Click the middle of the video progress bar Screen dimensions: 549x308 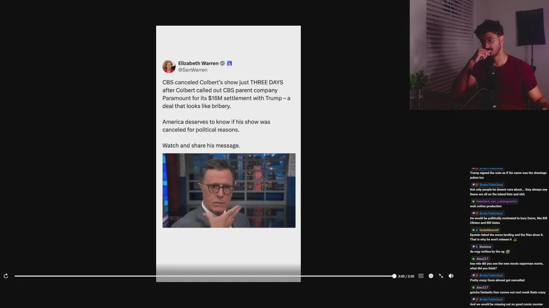tap(204, 276)
